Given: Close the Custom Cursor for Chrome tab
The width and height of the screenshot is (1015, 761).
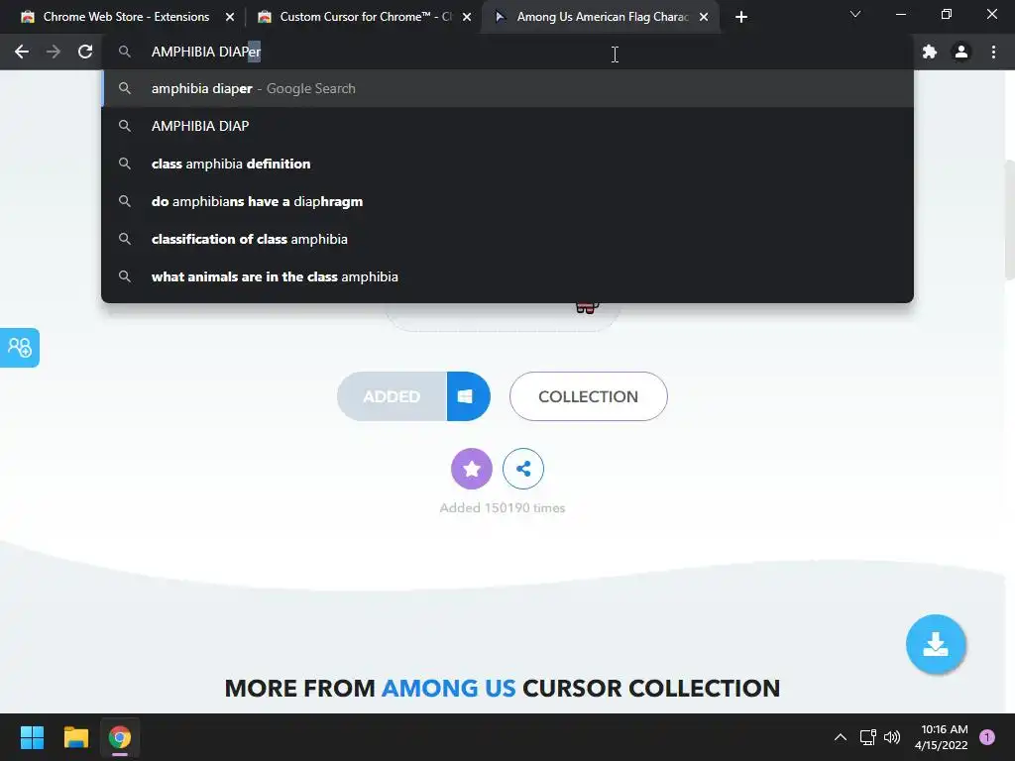Looking at the screenshot, I should [467, 17].
